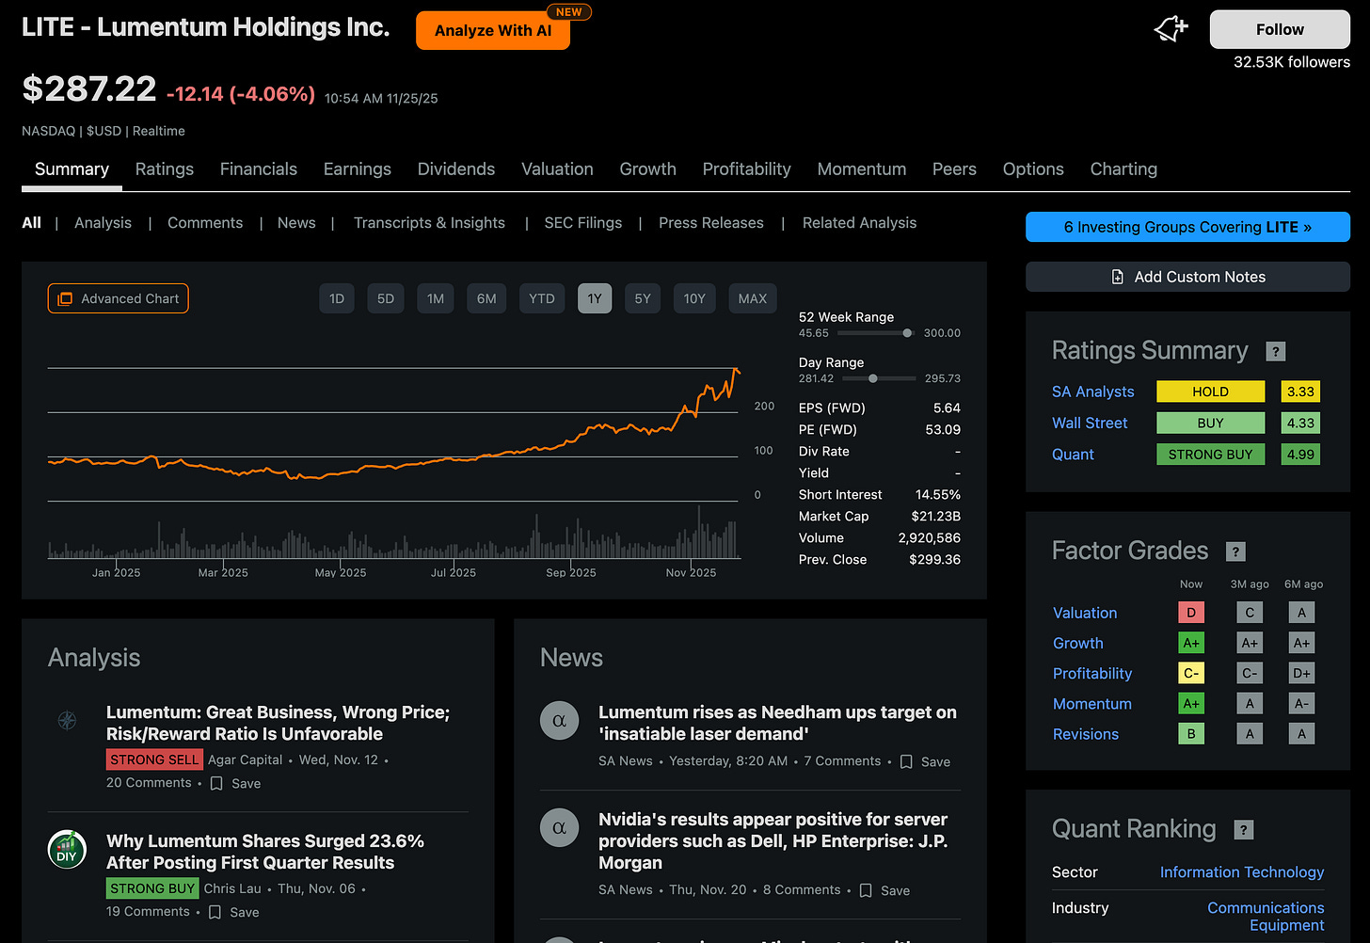
Task: Save the Needham news article via bookmark
Action: (925, 761)
